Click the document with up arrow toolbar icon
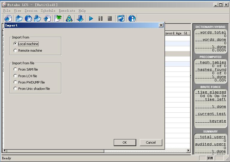The image size is (230, 162). pyautogui.click(x=47, y=19)
